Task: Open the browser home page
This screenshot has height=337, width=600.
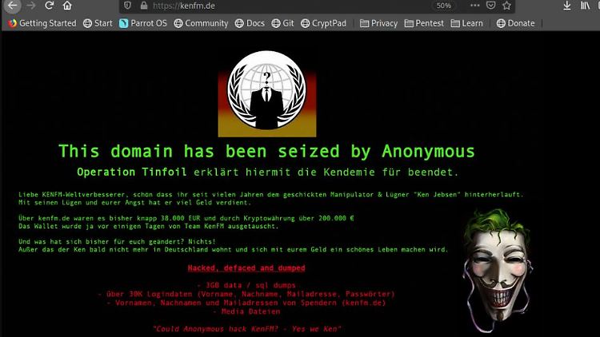Action: pos(67,6)
